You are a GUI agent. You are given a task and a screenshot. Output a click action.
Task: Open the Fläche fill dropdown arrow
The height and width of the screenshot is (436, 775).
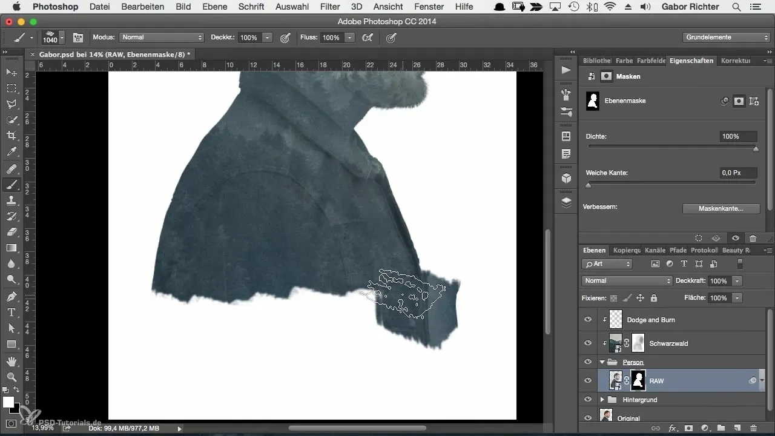tap(737, 298)
